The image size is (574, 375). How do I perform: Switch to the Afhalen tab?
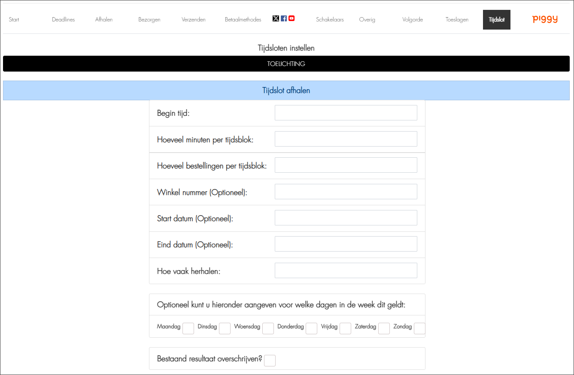click(x=104, y=20)
